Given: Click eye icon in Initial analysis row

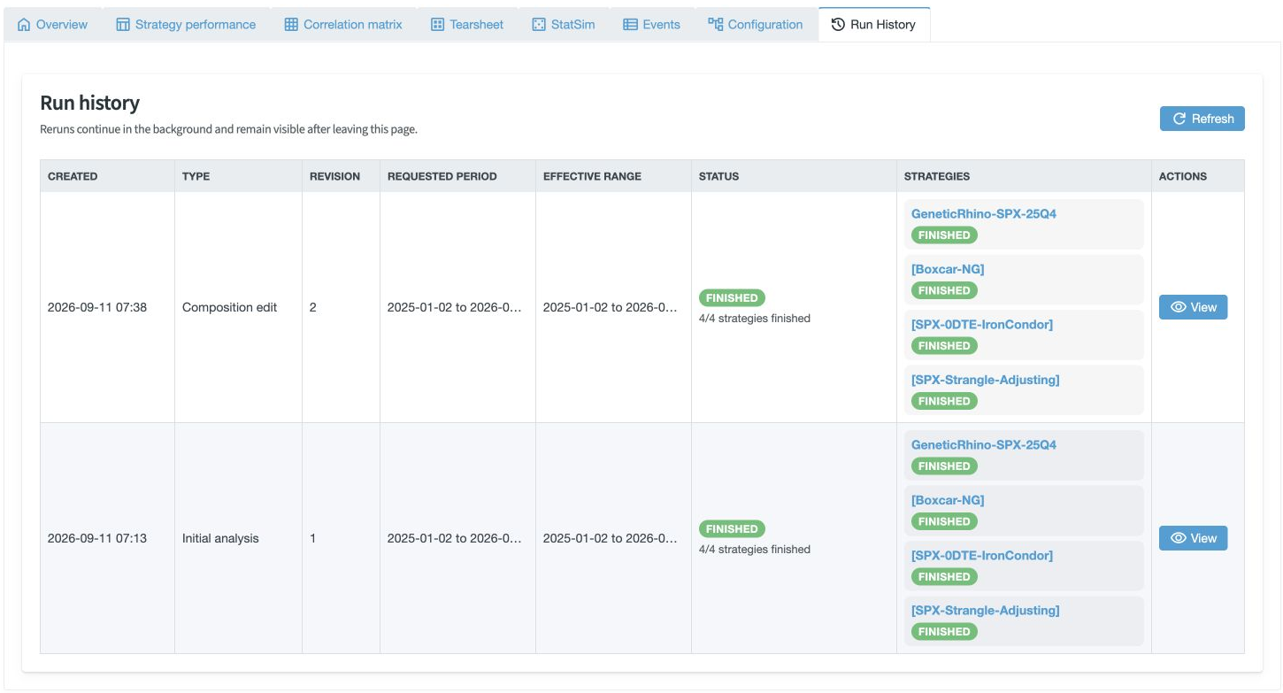Looking at the screenshot, I should click(x=1178, y=538).
